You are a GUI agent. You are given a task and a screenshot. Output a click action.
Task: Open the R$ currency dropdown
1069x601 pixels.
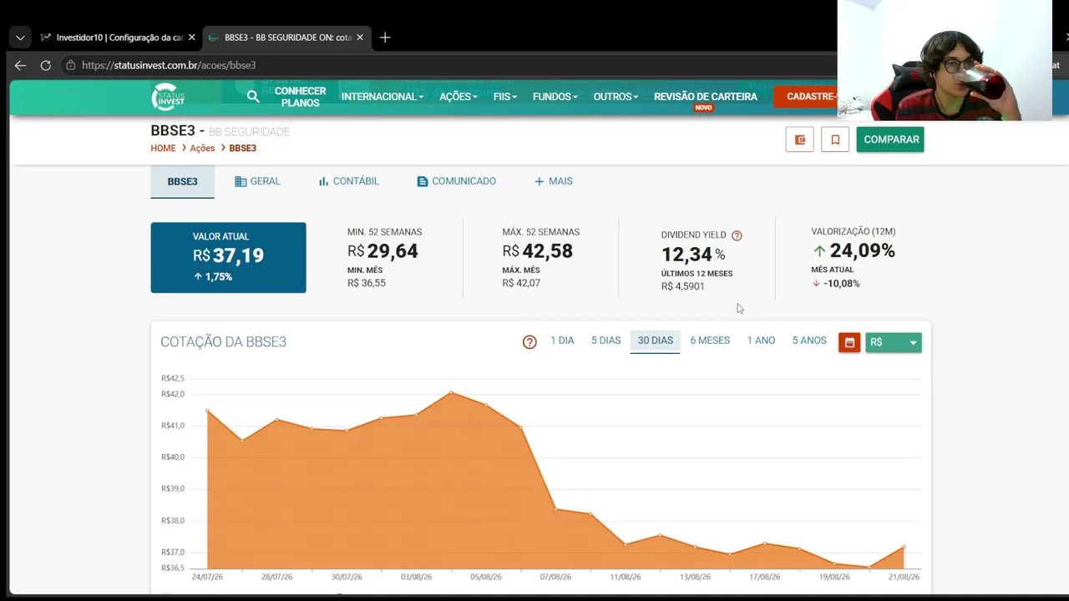point(894,342)
